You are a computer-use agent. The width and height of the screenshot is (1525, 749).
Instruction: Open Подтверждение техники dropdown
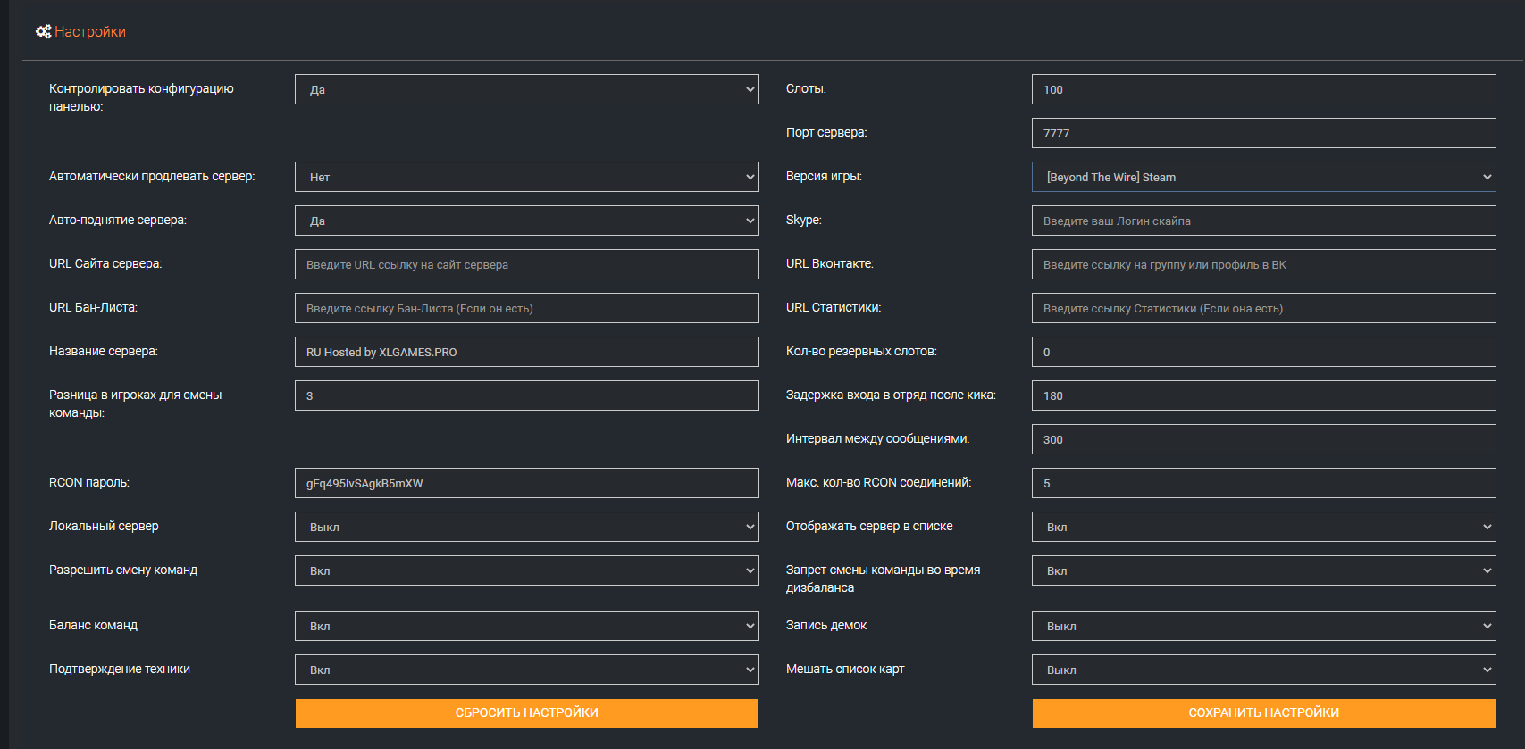click(526, 670)
